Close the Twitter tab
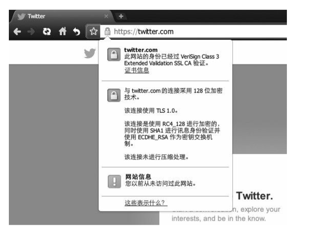 tap(106, 16)
